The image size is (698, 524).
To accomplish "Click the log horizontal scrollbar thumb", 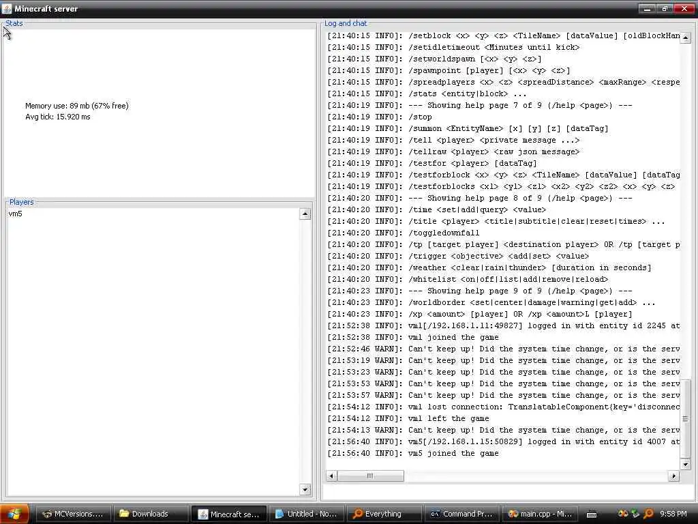I will click(x=370, y=476).
